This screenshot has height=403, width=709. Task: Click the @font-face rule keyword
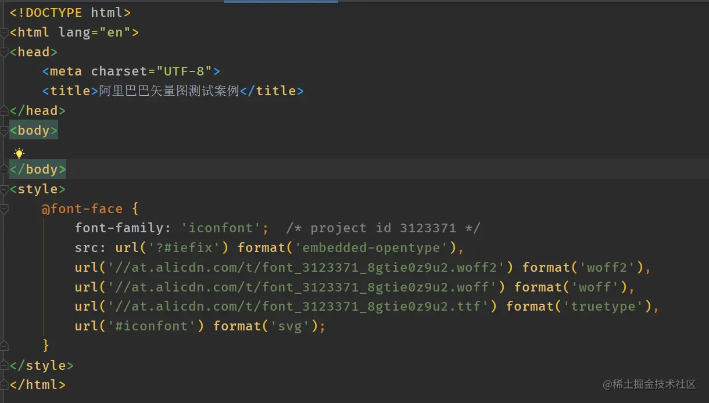[x=82, y=208]
